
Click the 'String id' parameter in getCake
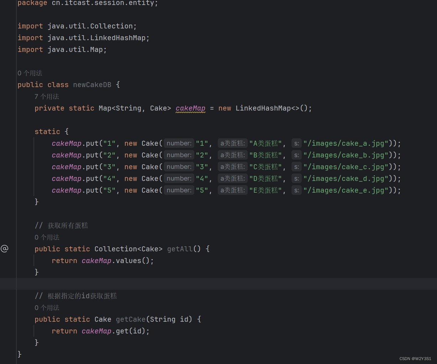(x=169, y=319)
